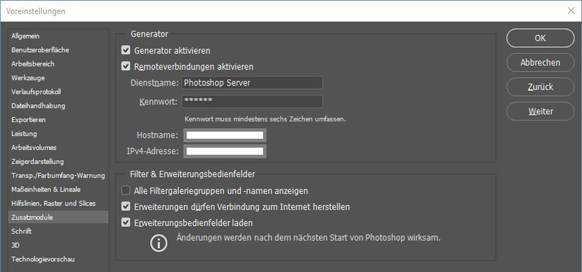582x272 pixels.
Task: Click the note 'Änderungen werden nach dem nächsten Start'
Action: [x=308, y=237]
